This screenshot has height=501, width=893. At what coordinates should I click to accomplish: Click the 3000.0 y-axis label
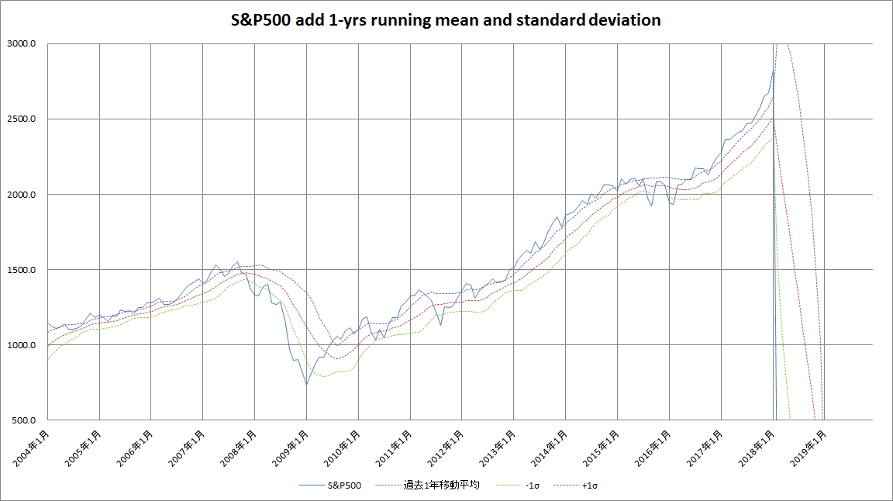point(22,44)
